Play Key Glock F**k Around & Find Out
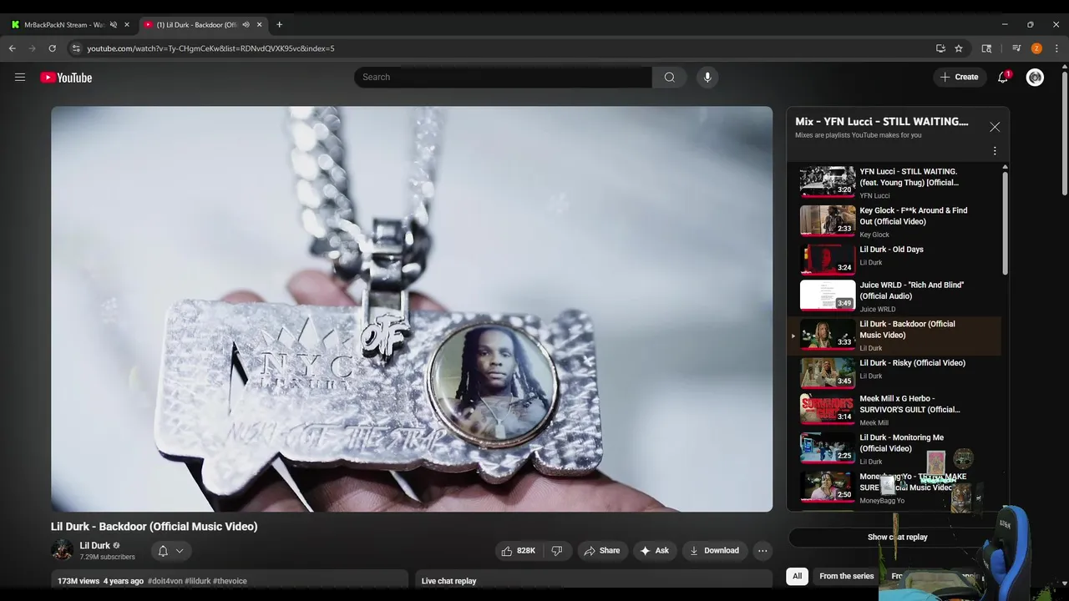This screenshot has height=601, width=1069. [894, 221]
